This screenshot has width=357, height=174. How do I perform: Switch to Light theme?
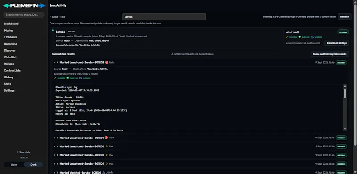point(14,165)
